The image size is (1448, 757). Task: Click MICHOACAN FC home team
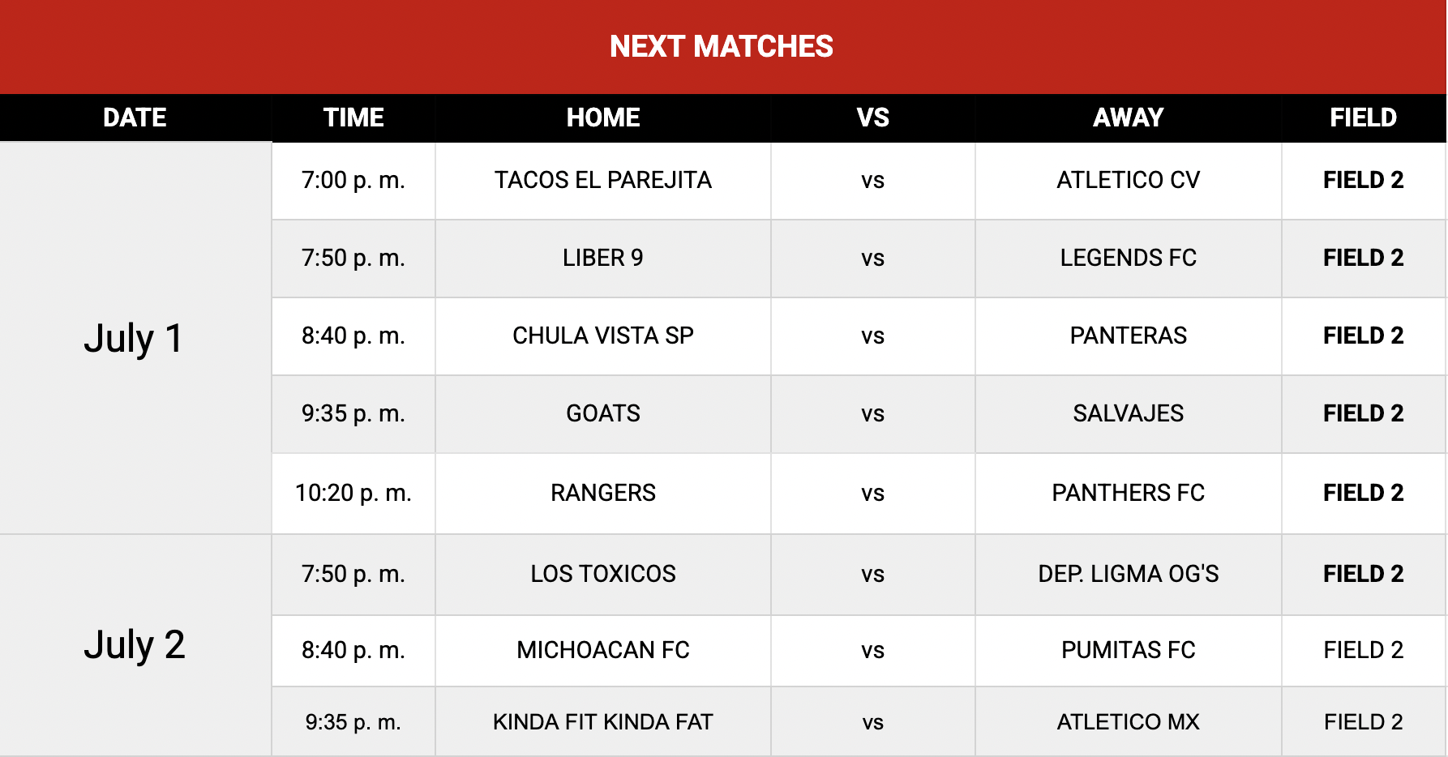[603, 650]
